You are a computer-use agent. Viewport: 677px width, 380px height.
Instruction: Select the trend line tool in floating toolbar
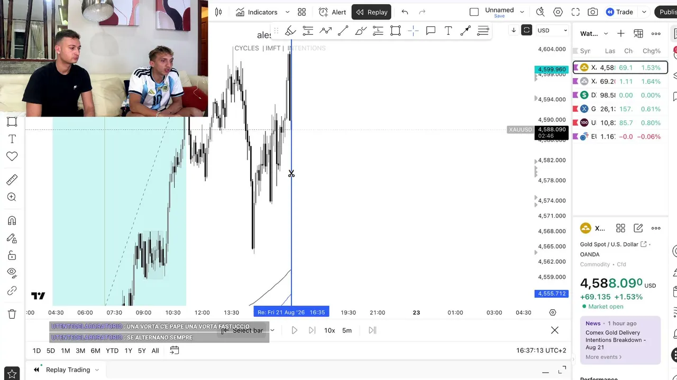tap(343, 31)
